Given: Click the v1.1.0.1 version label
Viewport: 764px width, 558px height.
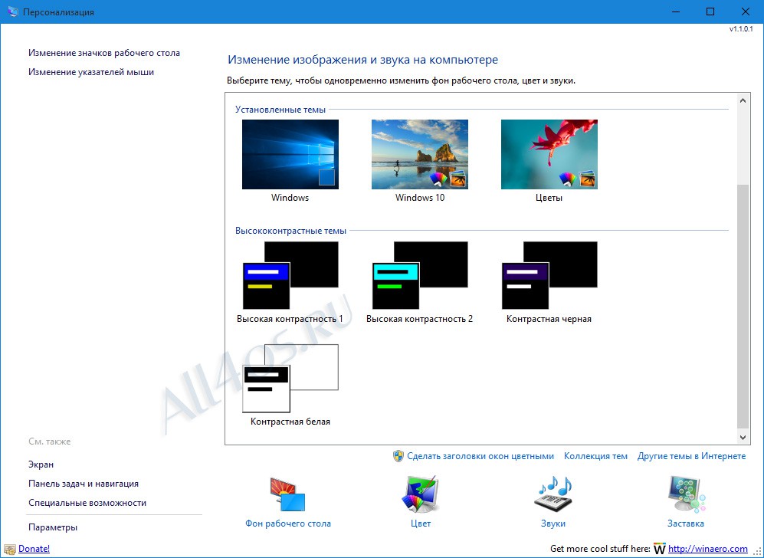Looking at the screenshot, I should click(x=741, y=29).
